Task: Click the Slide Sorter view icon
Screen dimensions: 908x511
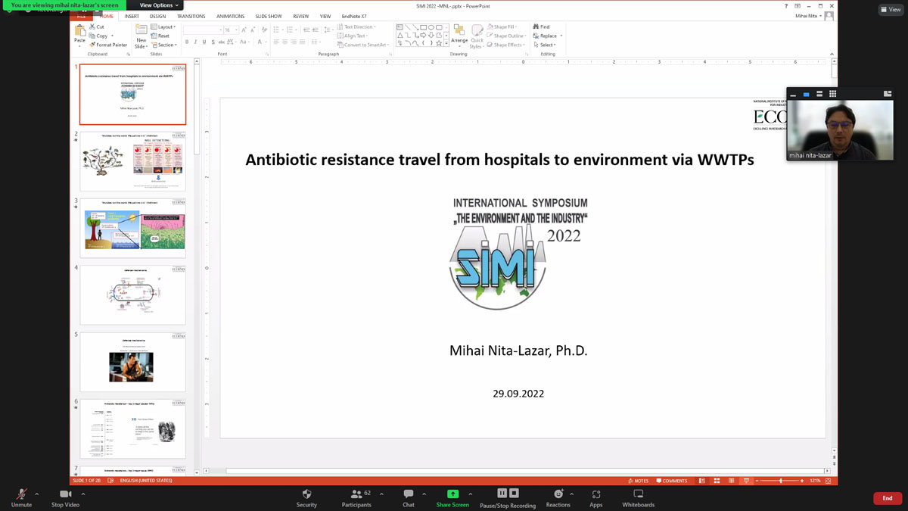Action: pos(717,481)
